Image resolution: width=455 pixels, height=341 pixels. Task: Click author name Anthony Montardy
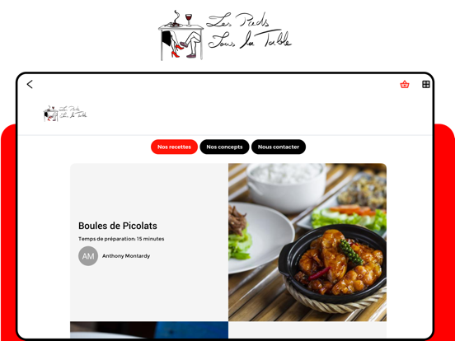point(126,256)
